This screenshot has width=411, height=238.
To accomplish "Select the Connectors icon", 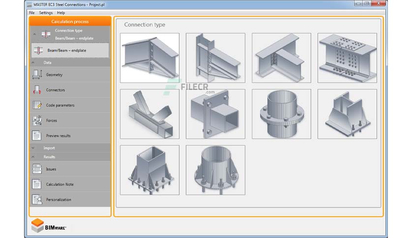I will click(37, 90).
